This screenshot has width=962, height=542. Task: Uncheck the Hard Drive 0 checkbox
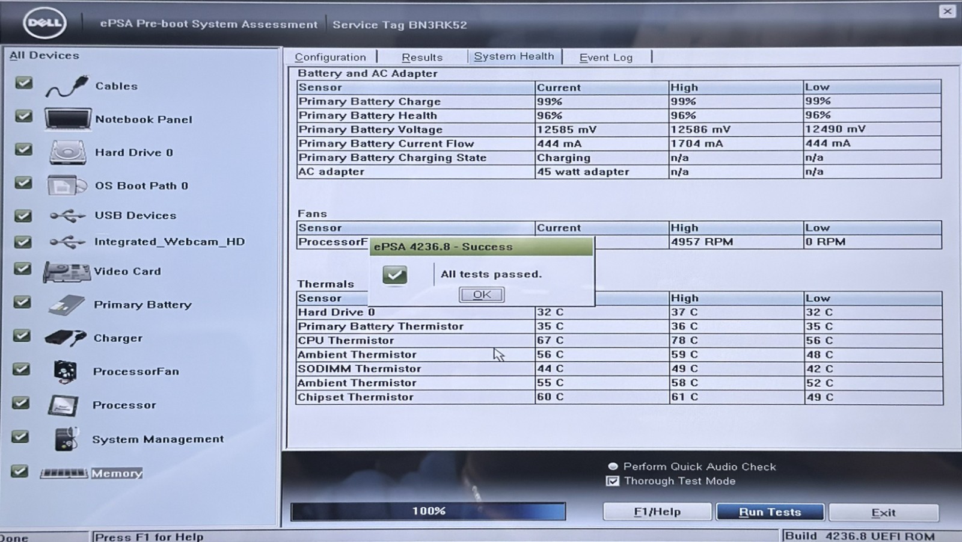[23, 149]
